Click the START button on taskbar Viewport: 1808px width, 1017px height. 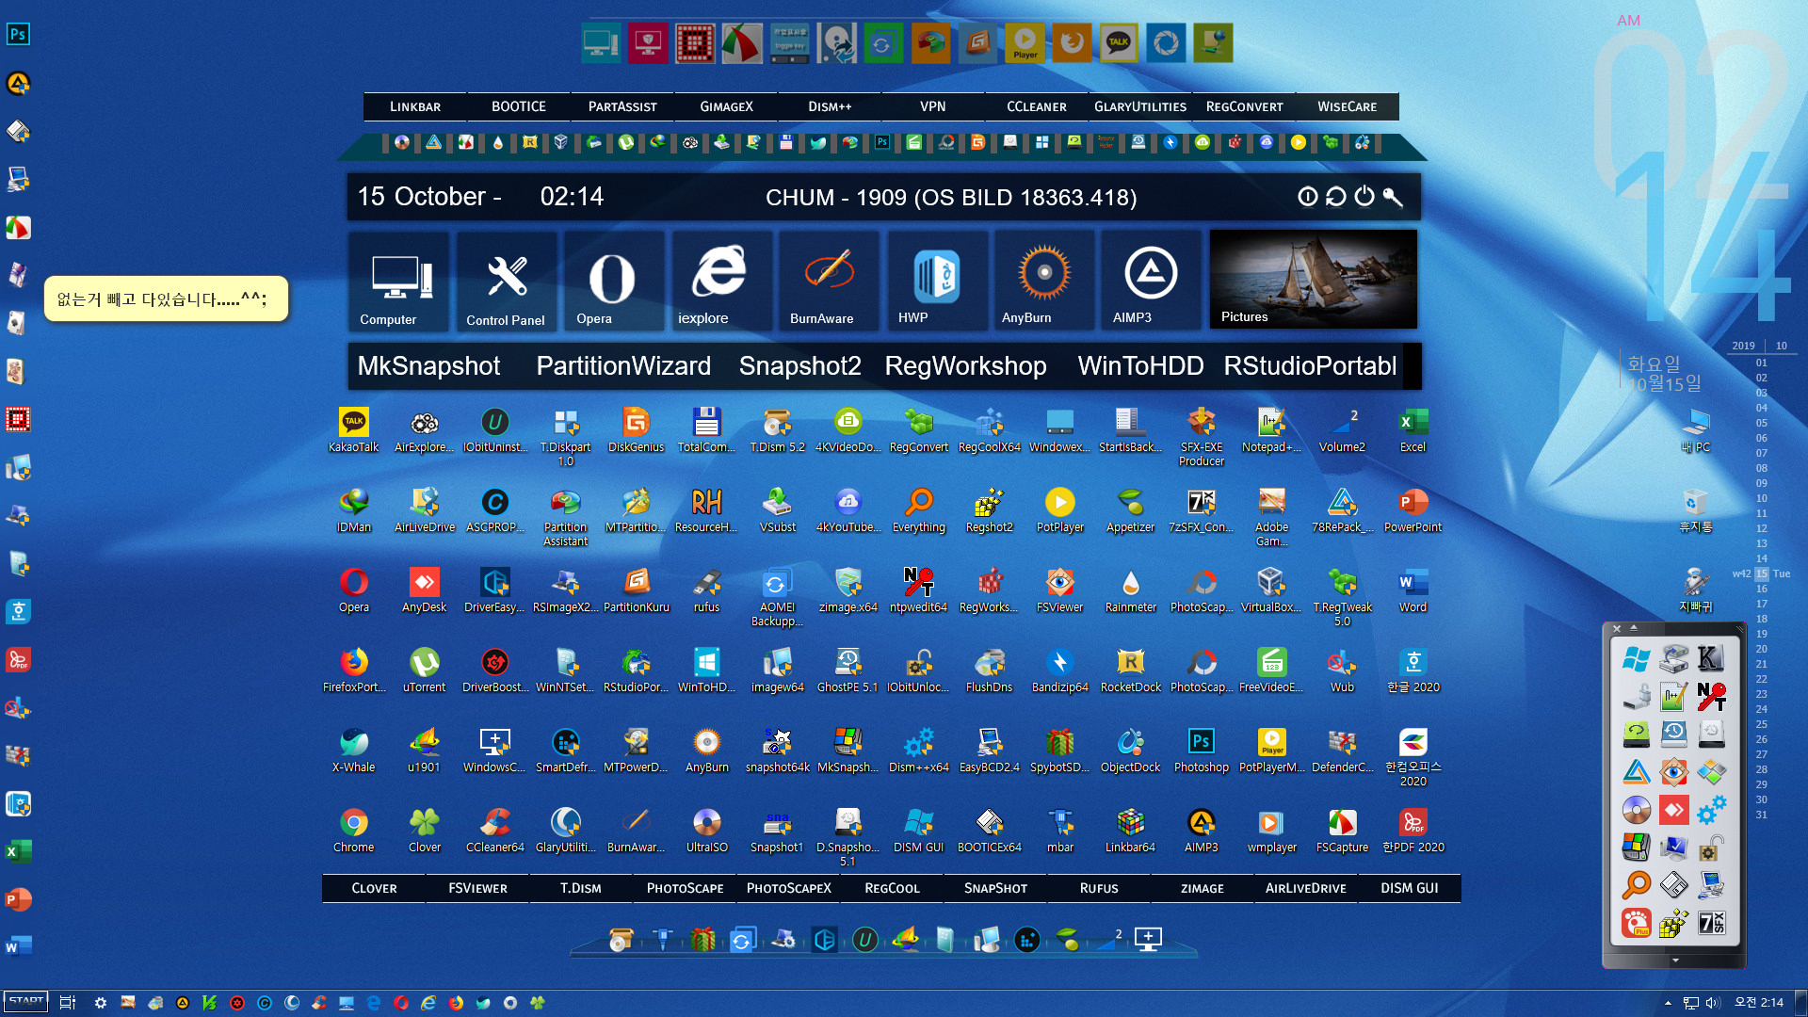(25, 1002)
